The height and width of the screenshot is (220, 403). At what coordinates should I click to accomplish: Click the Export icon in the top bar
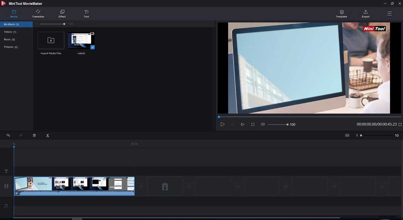(x=365, y=14)
